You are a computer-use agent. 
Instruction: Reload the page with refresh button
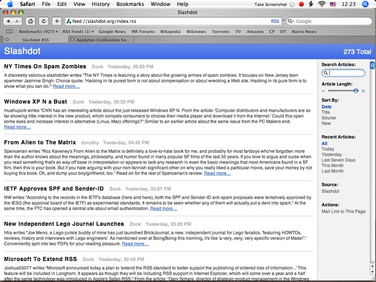[44, 21]
